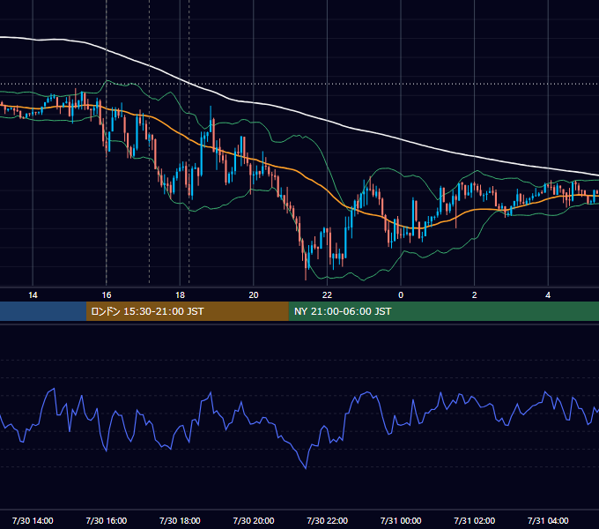Click hour label 18 on price chart axis
599x529 pixels.
pos(180,295)
